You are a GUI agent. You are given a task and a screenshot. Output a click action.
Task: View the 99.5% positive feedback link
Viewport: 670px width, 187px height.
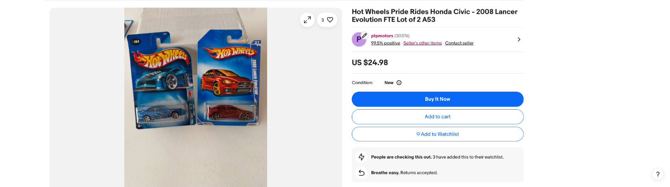coord(385,43)
